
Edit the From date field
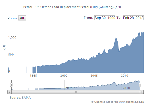pyautogui.click(x=105, y=18)
